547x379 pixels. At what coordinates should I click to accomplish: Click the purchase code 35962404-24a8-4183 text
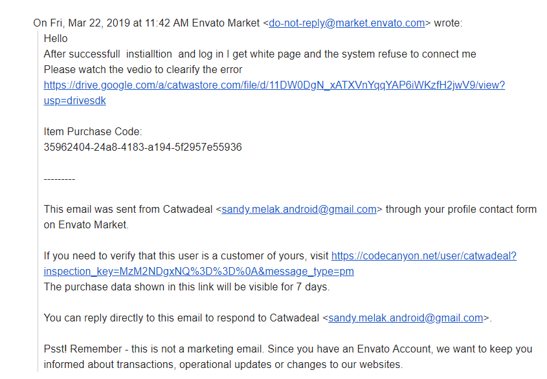point(142,147)
